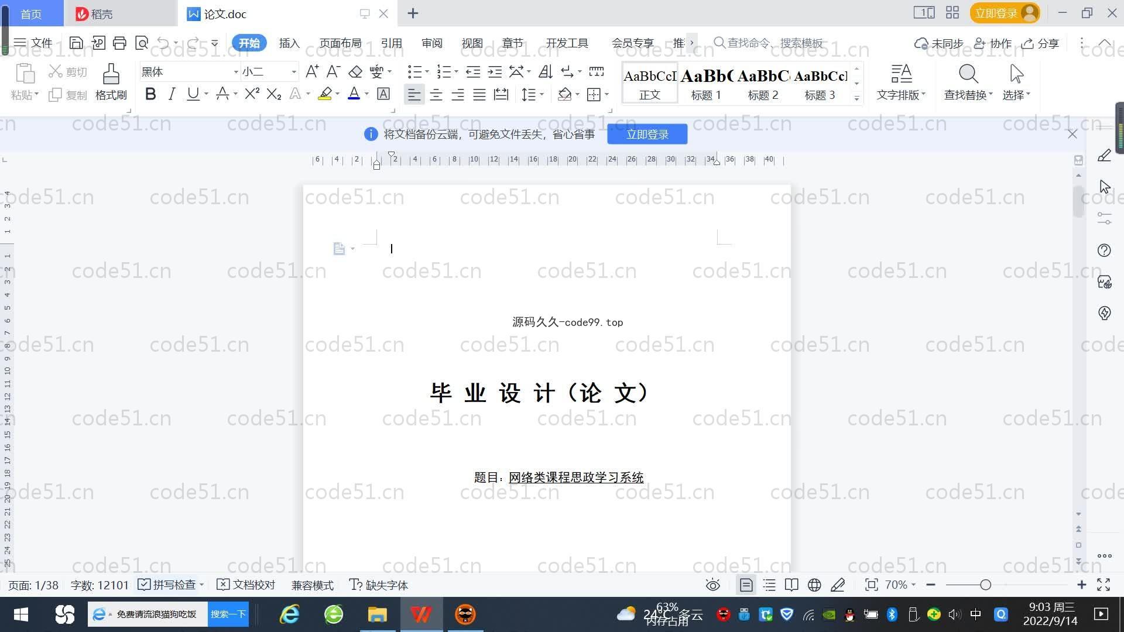Expand font color dropdown arrow
The height and width of the screenshot is (632, 1124).
click(x=366, y=94)
